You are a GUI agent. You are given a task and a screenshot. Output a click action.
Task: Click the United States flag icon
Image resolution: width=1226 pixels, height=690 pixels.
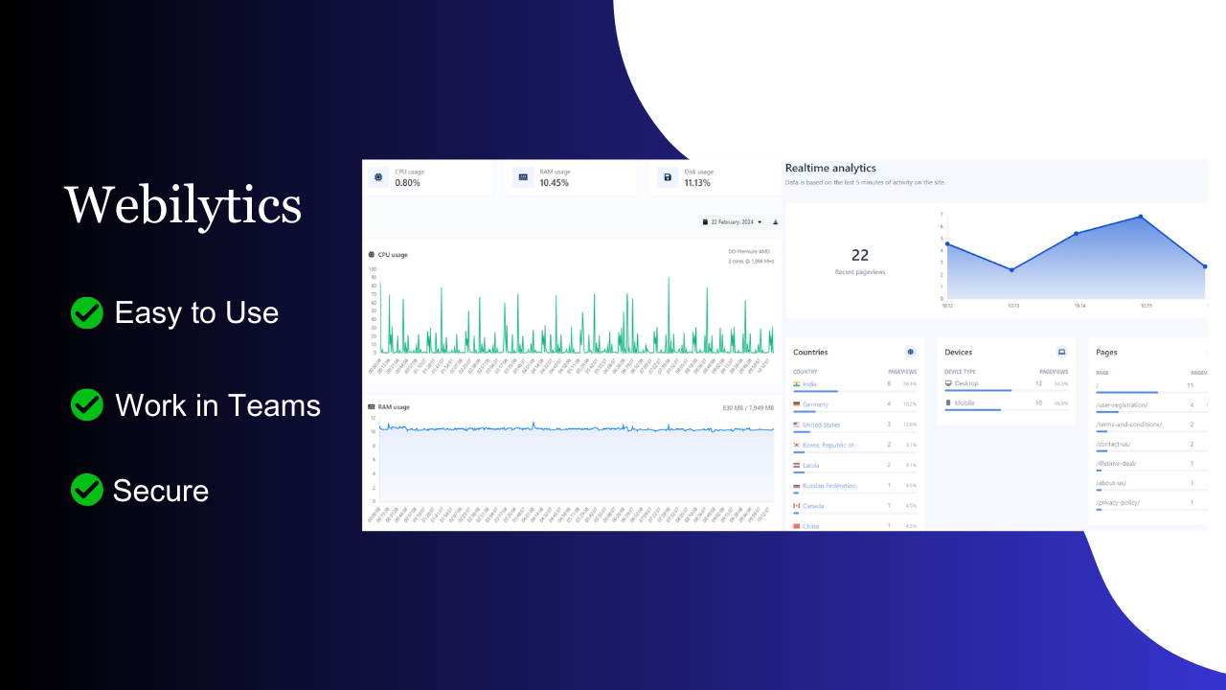[796, 425]
